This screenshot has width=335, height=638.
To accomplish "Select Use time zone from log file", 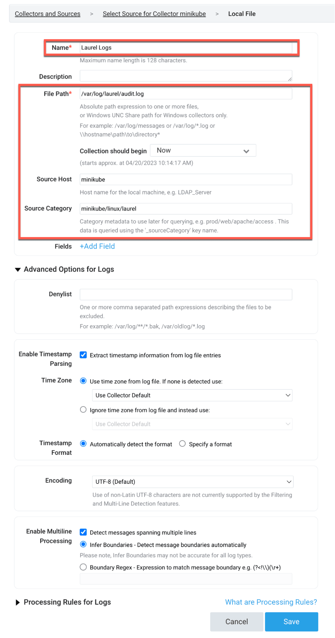I will pos(83,381).
